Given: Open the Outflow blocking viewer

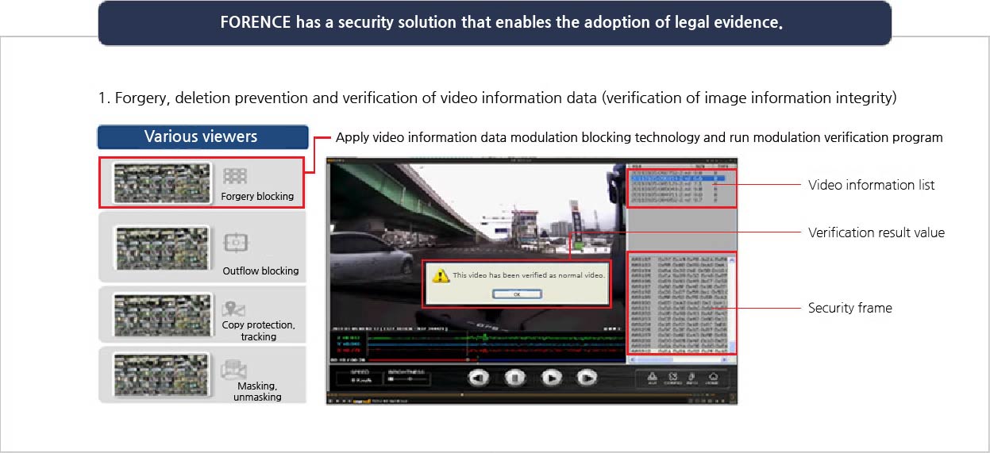Looking at the screenshot, I should click(202, 247).
